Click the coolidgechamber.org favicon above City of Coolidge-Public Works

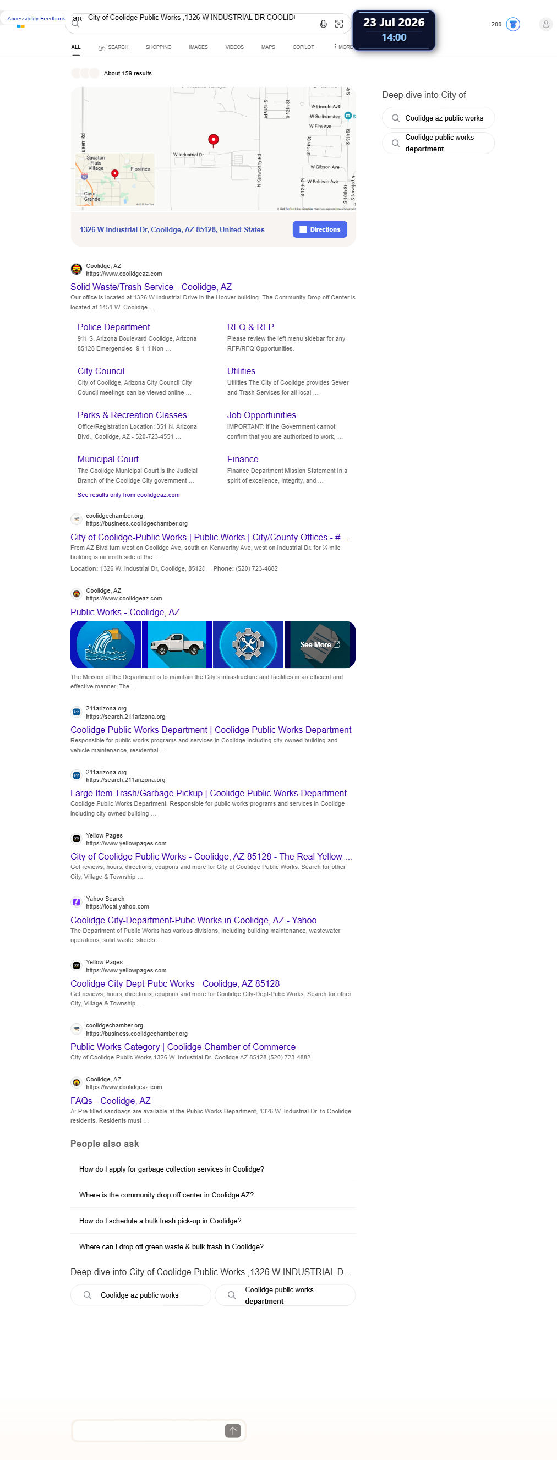point(76,519)
